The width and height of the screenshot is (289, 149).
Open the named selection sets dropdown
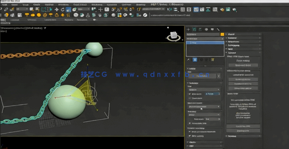[154, 9]
